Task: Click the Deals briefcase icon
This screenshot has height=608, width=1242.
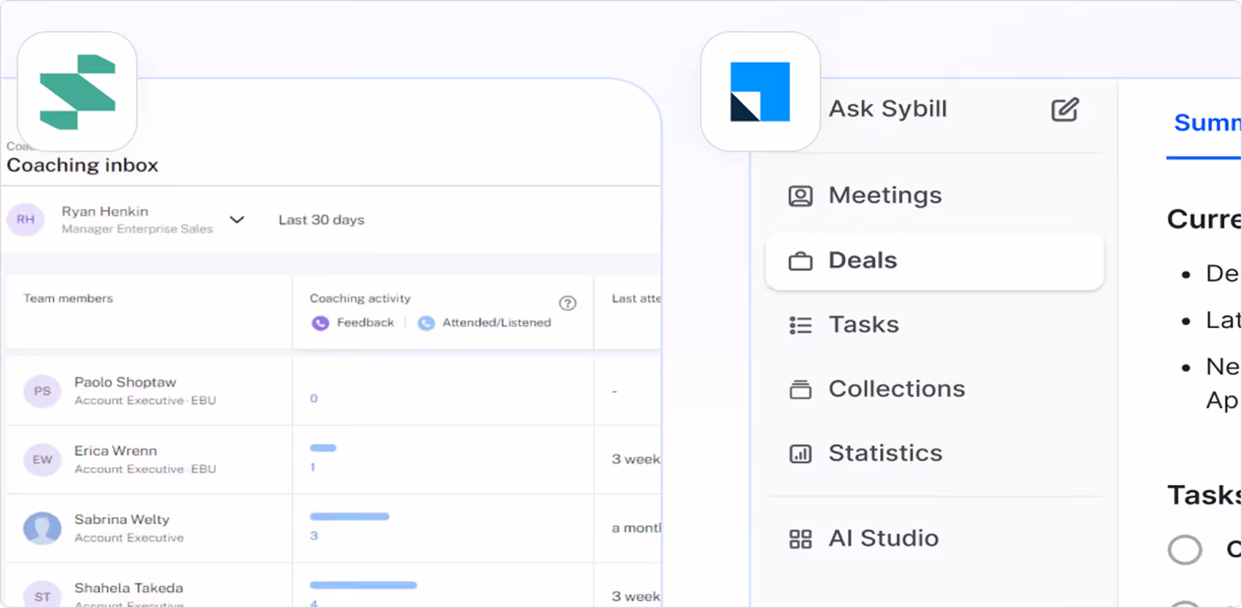Action: 800,261
